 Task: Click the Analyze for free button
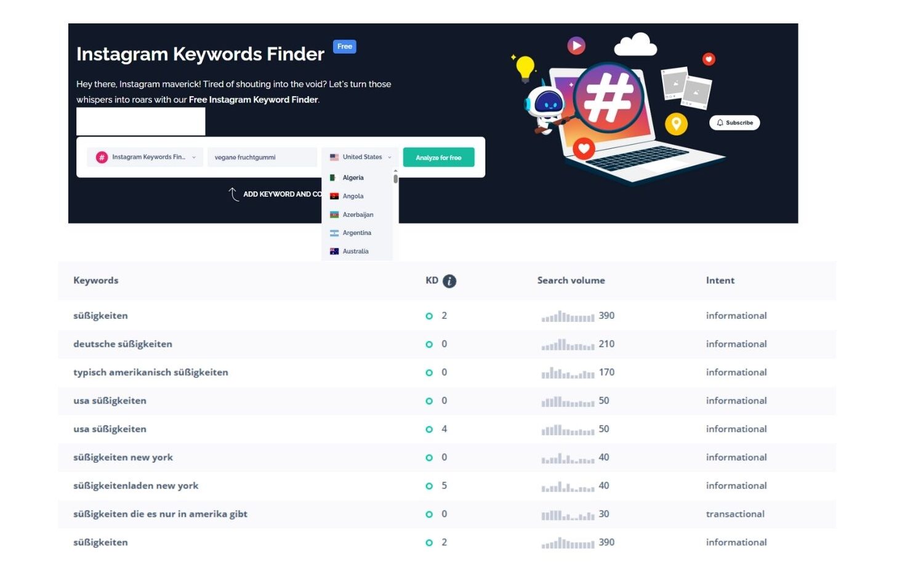438,158
